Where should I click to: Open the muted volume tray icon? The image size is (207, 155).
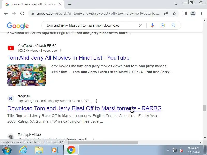pyautogui.click(x=181, y=150)
